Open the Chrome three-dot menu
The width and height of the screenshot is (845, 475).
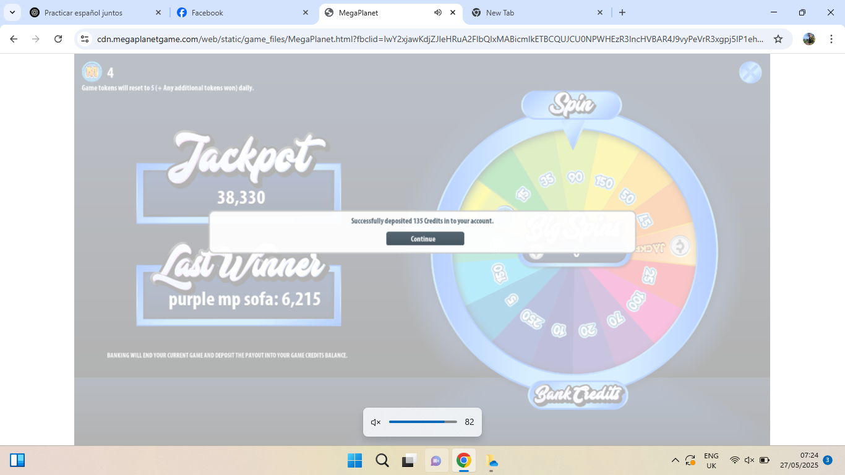(x=831, y=39)
